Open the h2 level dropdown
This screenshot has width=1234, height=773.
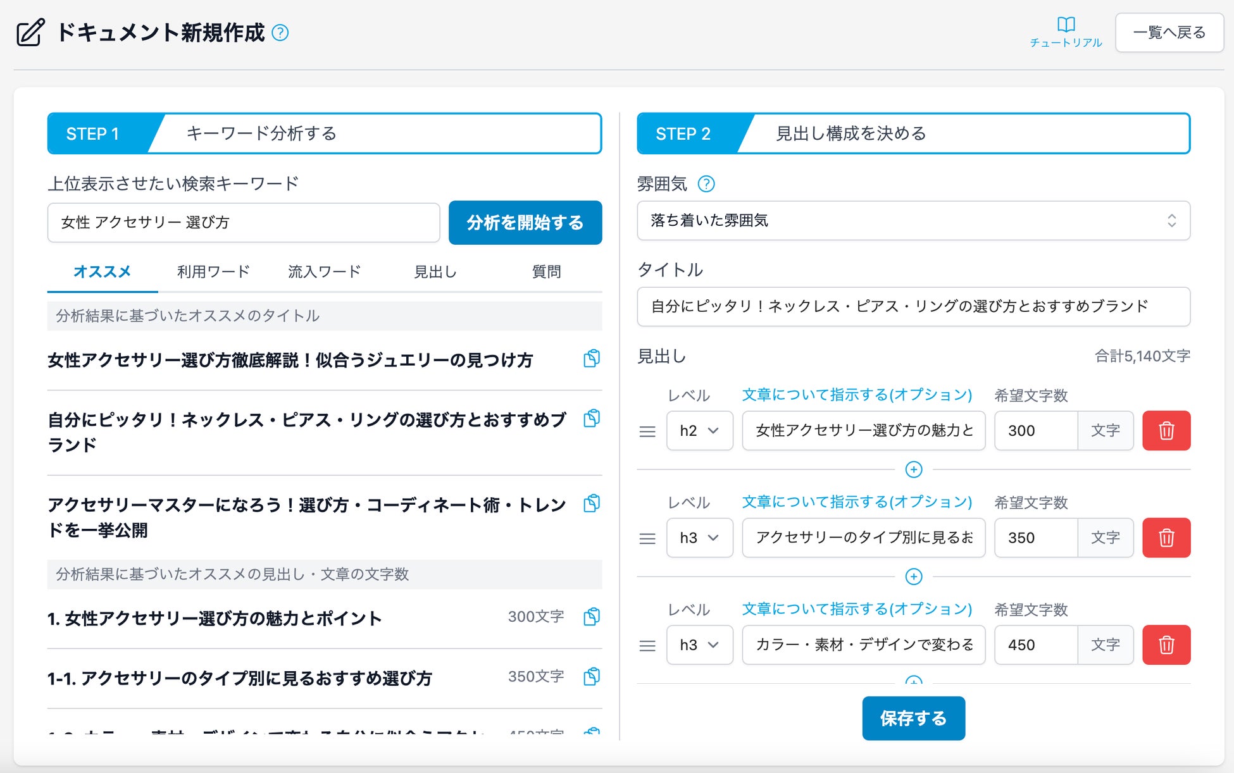point(699,431)
